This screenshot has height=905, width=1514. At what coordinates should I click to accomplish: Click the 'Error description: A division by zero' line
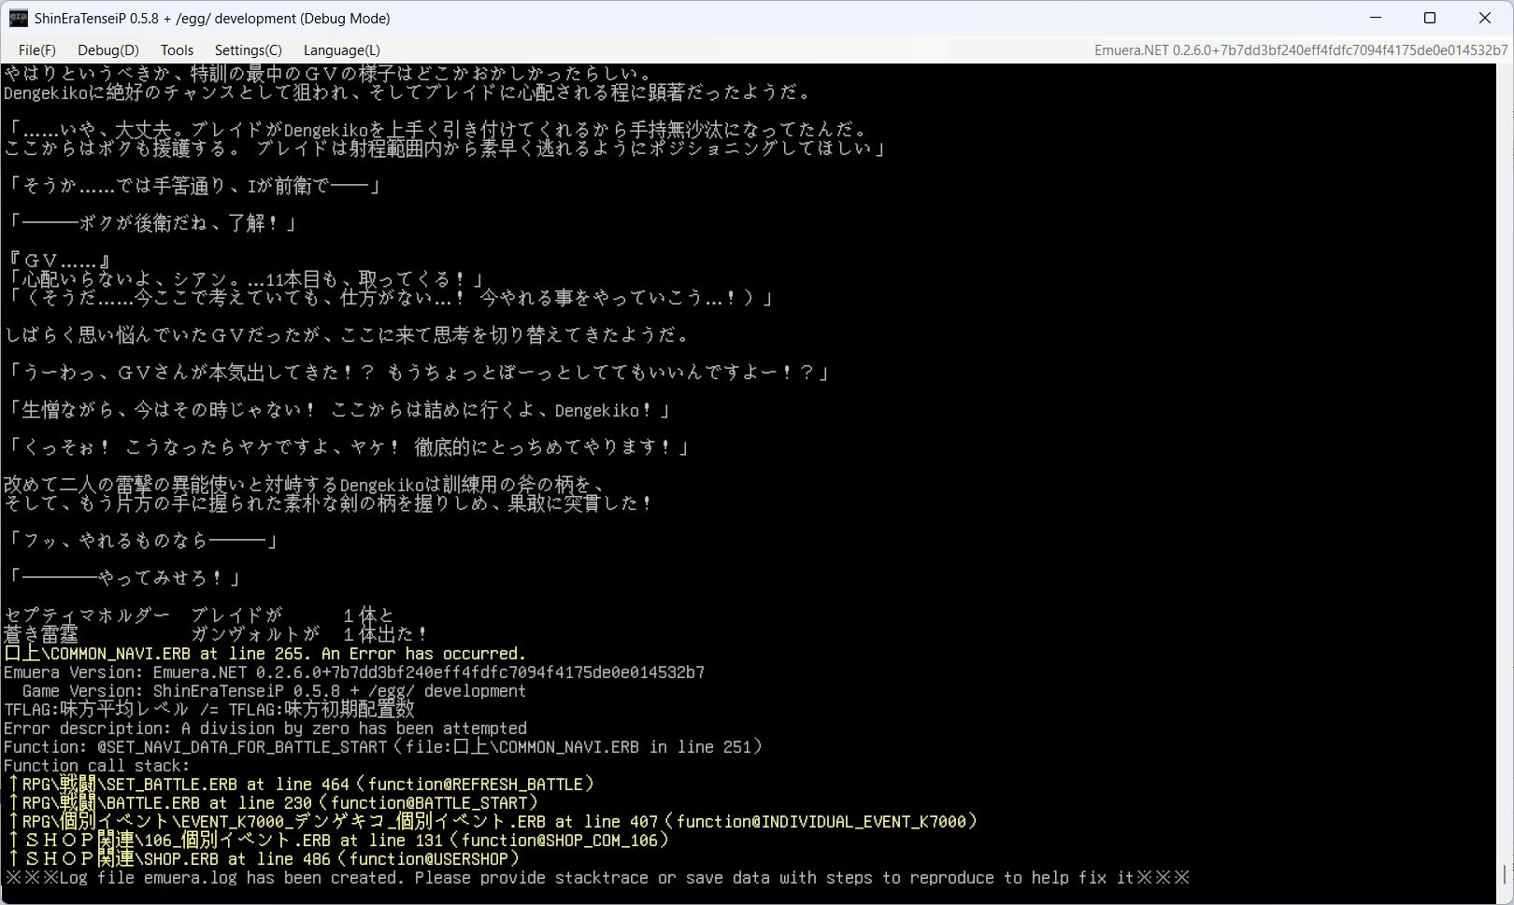point(265,728)
